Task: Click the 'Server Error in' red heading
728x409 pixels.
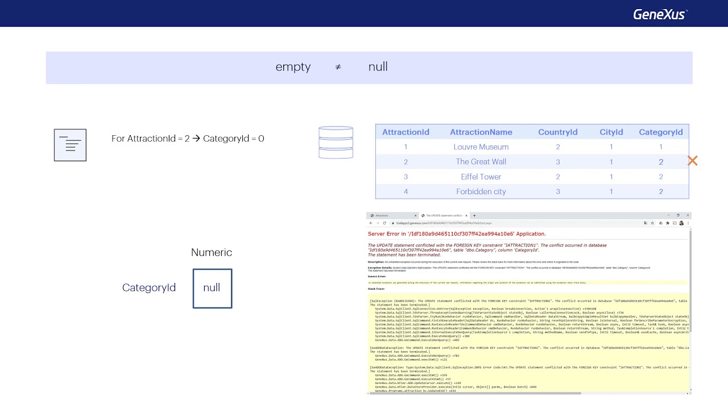Action: click(x=457, y=233)
